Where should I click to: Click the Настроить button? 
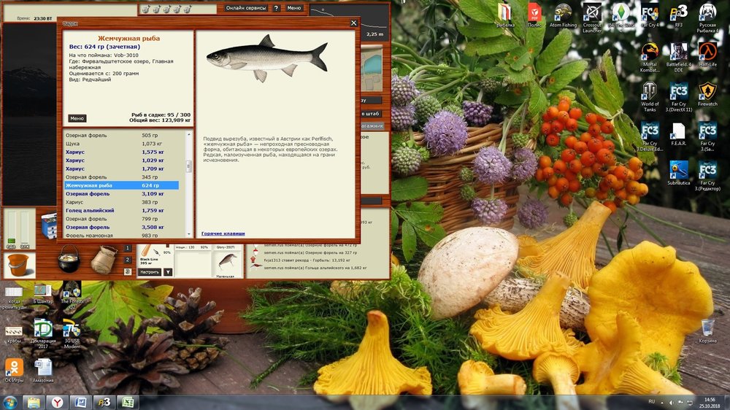click(x=149, y=272)
